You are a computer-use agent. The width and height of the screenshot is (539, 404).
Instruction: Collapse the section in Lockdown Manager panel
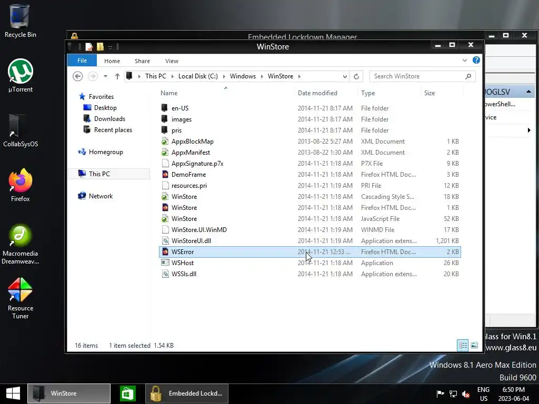tap(528, 92)
